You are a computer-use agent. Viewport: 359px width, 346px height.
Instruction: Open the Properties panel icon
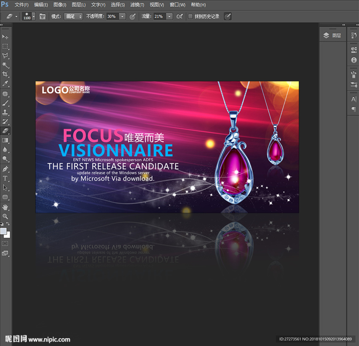pos(354,50)
